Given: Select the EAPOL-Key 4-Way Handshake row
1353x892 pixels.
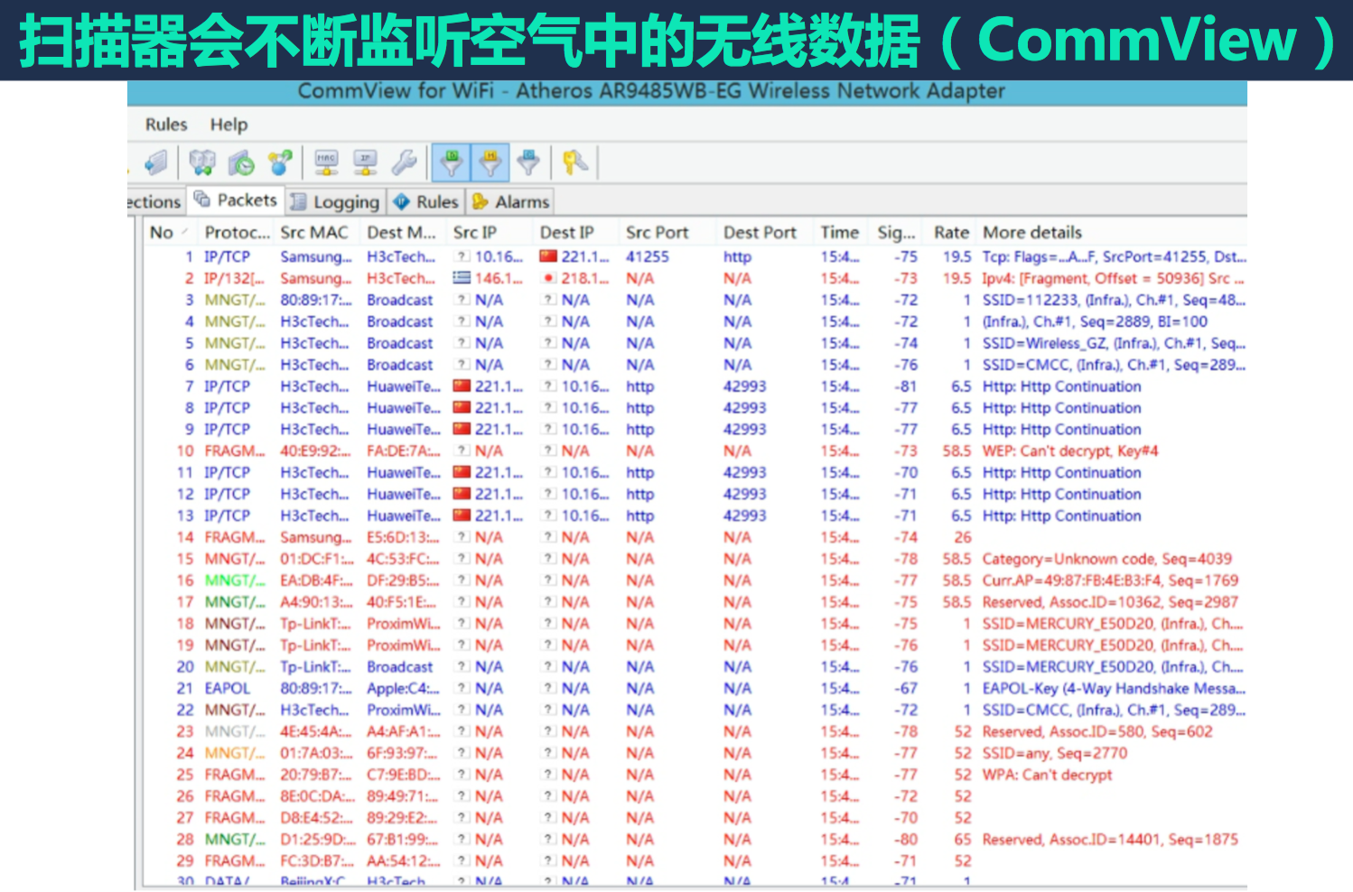Looking at the screenshot, I should pyautogui.click(x=695, y=689).
